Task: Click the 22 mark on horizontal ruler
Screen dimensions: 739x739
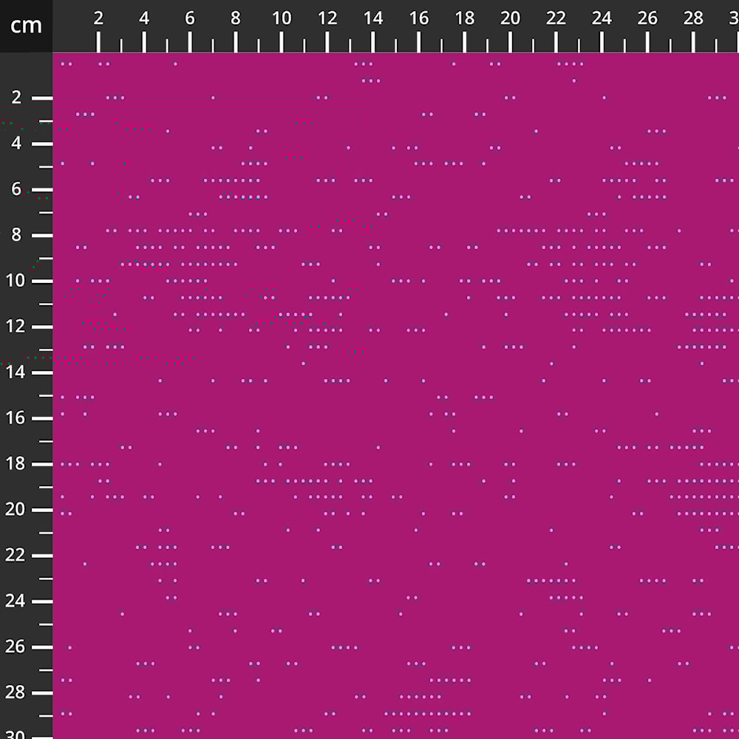Action: [x=556, y=19]
